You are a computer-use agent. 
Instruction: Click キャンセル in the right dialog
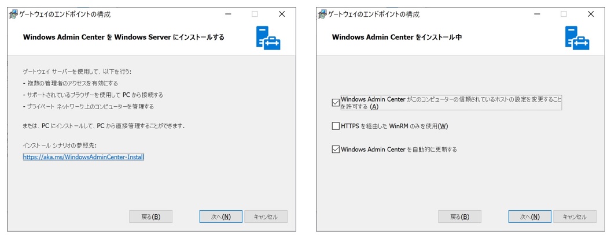click(575, 217)
